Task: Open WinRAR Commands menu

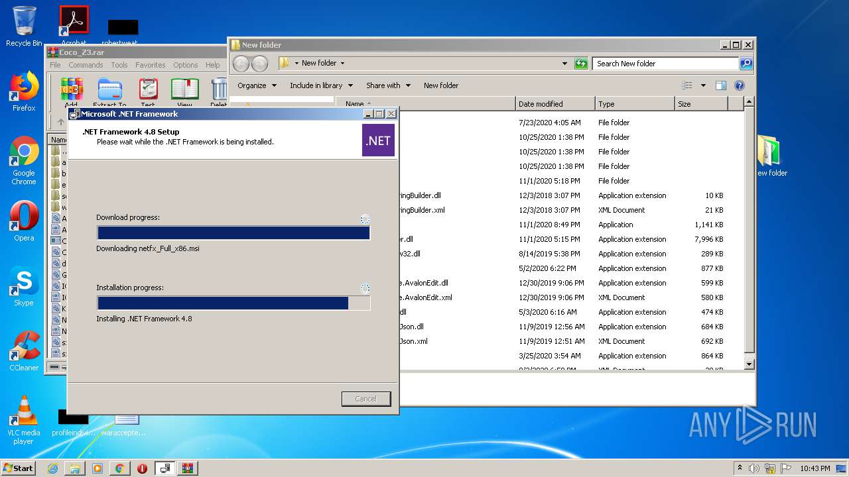Action: point(86,65)
